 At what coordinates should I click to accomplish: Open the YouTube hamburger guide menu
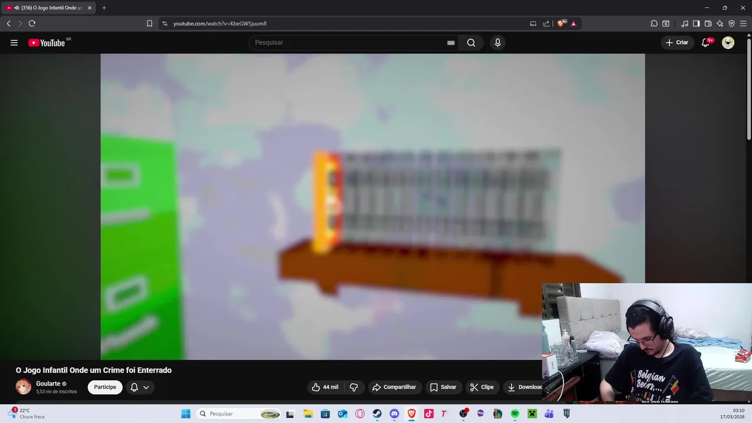coord(14,42)
